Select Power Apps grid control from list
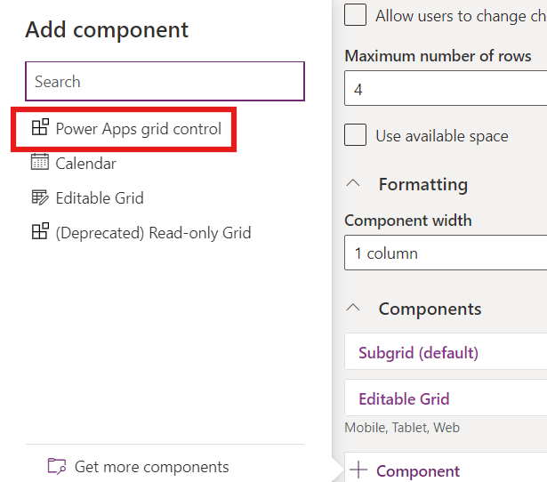Viewport: 547px width, 482px height. (x=138, y=129)
